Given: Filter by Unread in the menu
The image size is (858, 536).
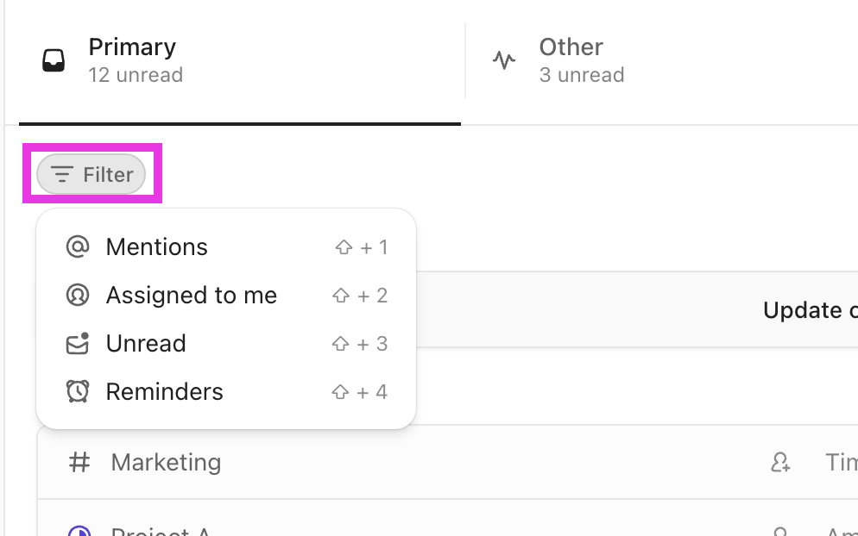Looking at the screenshot, I should click(x=146, y=344).
